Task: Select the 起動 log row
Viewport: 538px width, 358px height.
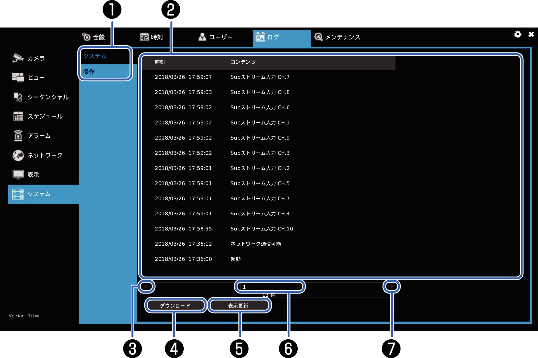Action: [x=269, y=259]
